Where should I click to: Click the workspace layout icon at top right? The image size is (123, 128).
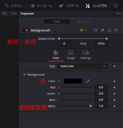click(116, 6)
